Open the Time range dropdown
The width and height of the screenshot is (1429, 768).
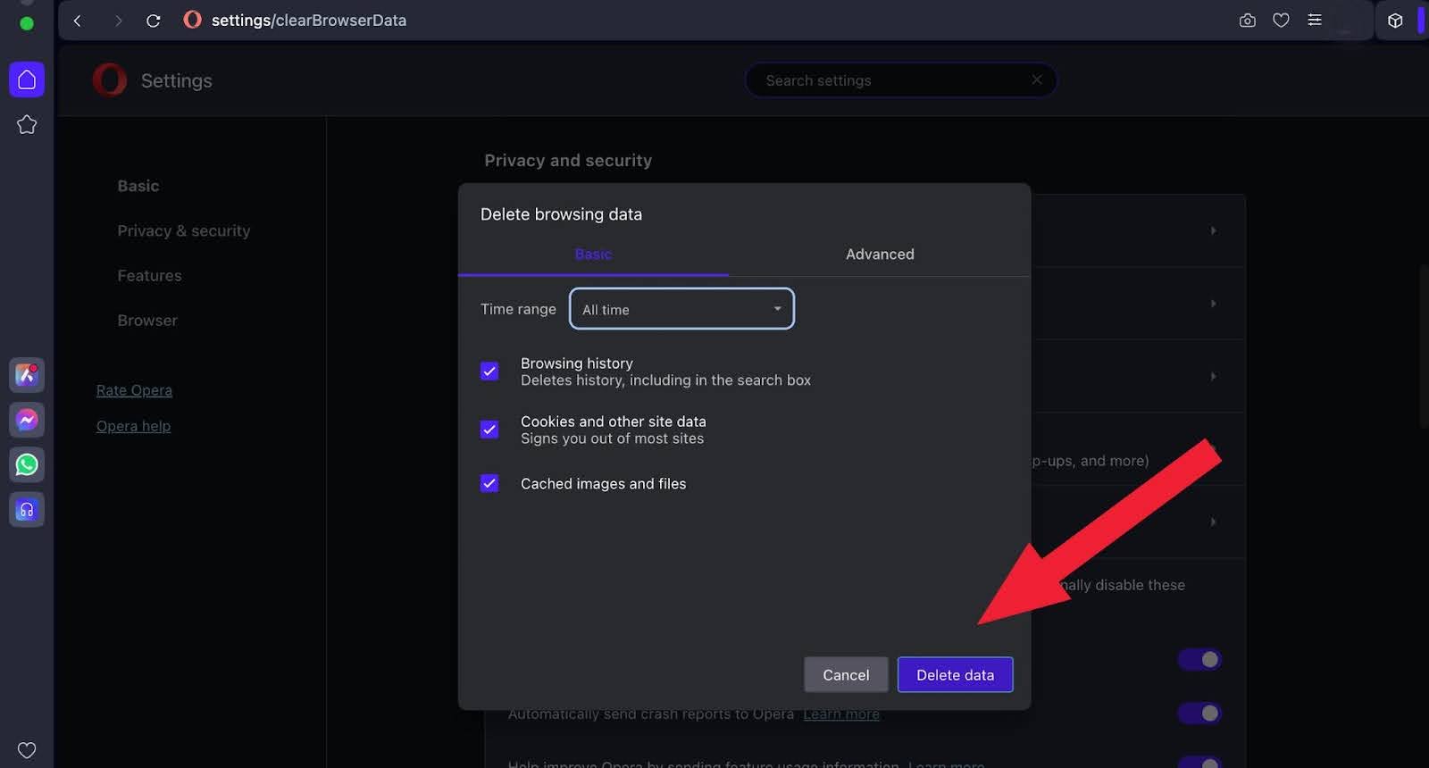(681, 309)
